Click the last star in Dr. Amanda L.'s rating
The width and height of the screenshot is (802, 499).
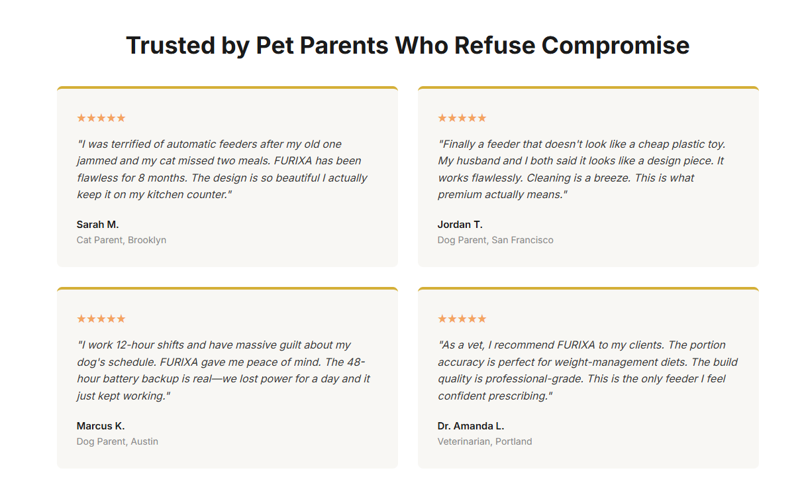[482, 319]
